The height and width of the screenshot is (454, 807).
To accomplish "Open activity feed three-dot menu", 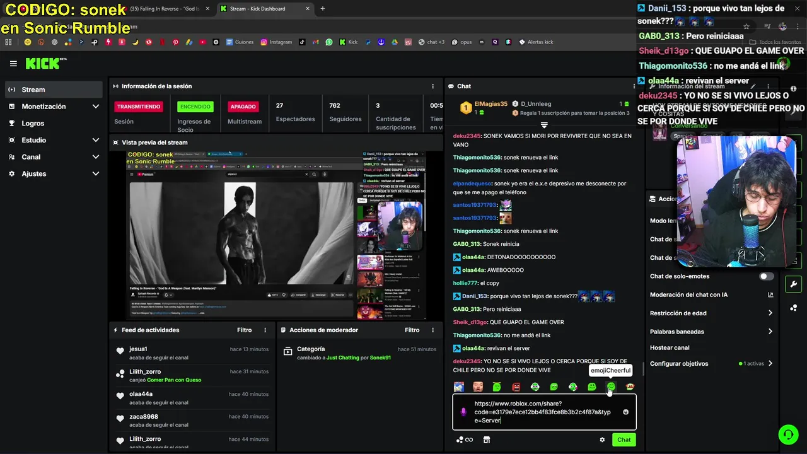I will pyautogui.click(x=265, y=330).
